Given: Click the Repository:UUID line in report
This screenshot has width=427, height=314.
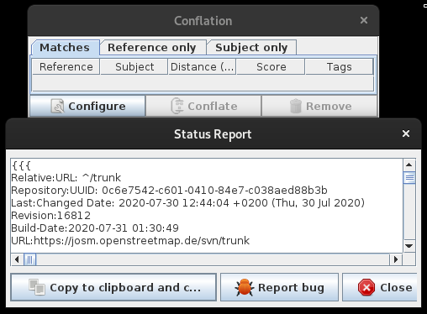Looking at the screenshot, I should click(169, 191).
